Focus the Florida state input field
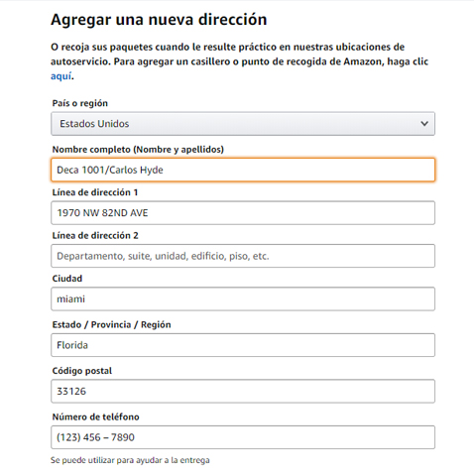 pyautogui.click(x=243, y=345)
